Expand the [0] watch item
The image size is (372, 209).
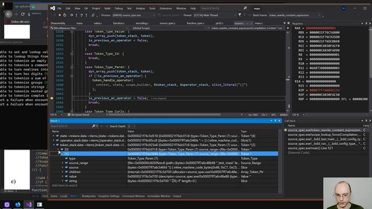[x=58, y=150]
